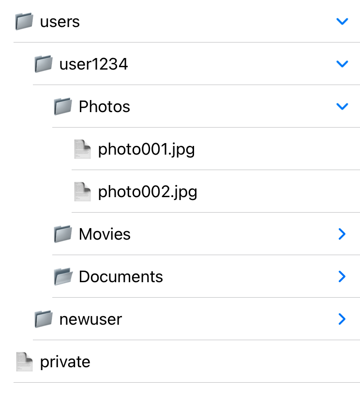Collapse the users folder chevron
Viewport: 360px width, 403px height.
point(342,21)
